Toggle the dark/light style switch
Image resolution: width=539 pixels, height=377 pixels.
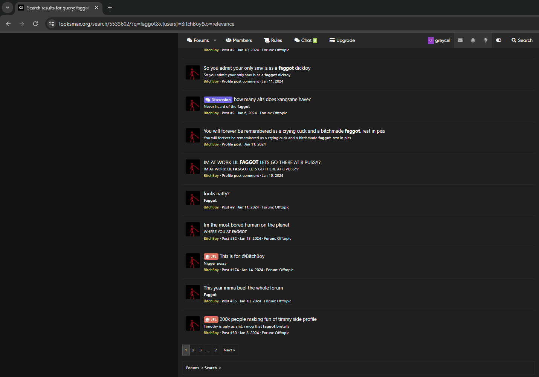click(x=499, y=40)
